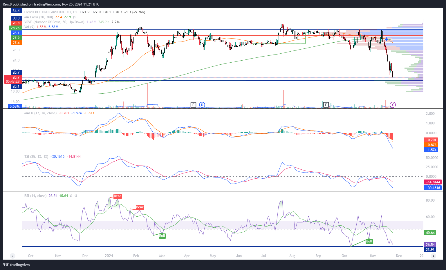Click the Bull label near November on RSI

tap(369, 241)
